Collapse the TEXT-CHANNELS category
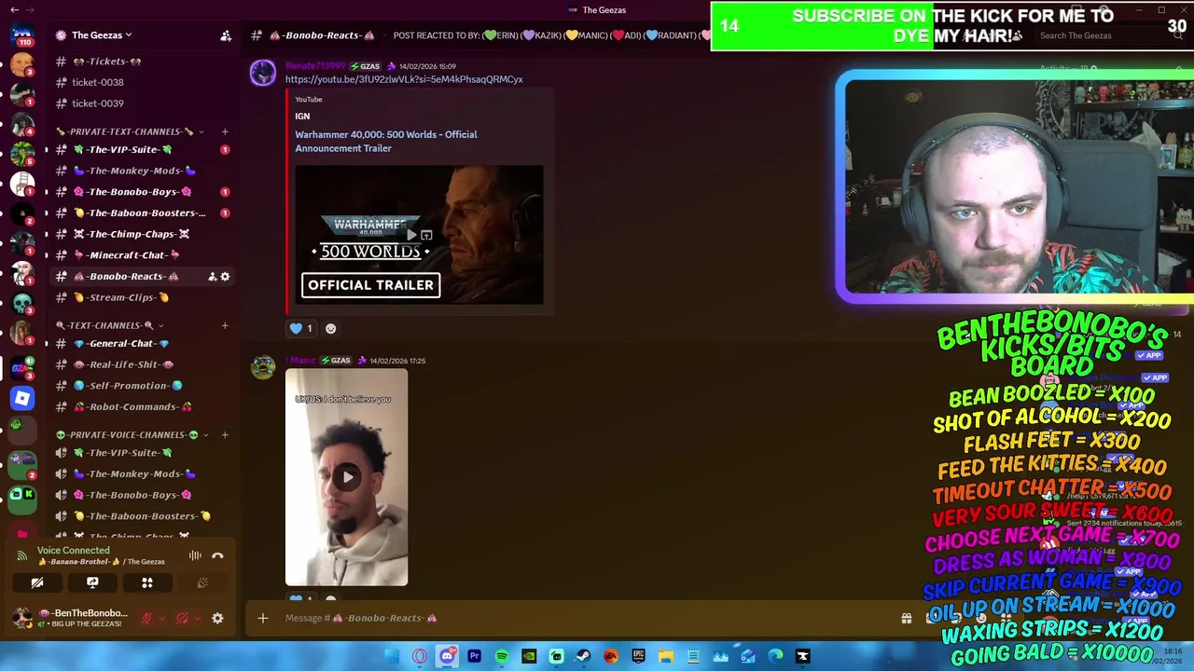Viewport: 1194px width, 671px height. pyautogui.click(x=110, y=325)
